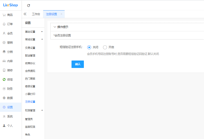Open 订单 via bell icon
This screenshot has width=204, height=139.
(4, 24)
